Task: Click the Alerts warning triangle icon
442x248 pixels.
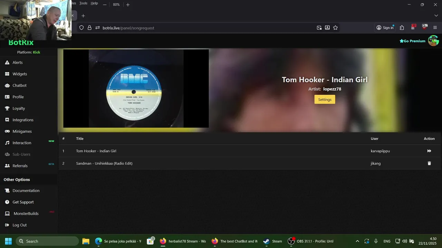Action: click(x=7, y=62)
